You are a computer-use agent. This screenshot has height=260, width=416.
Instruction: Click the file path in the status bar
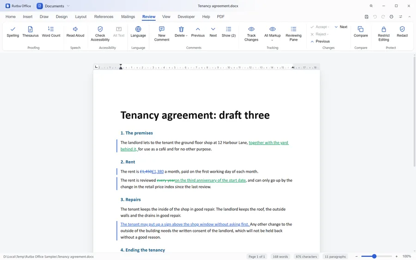pos(48,257)
